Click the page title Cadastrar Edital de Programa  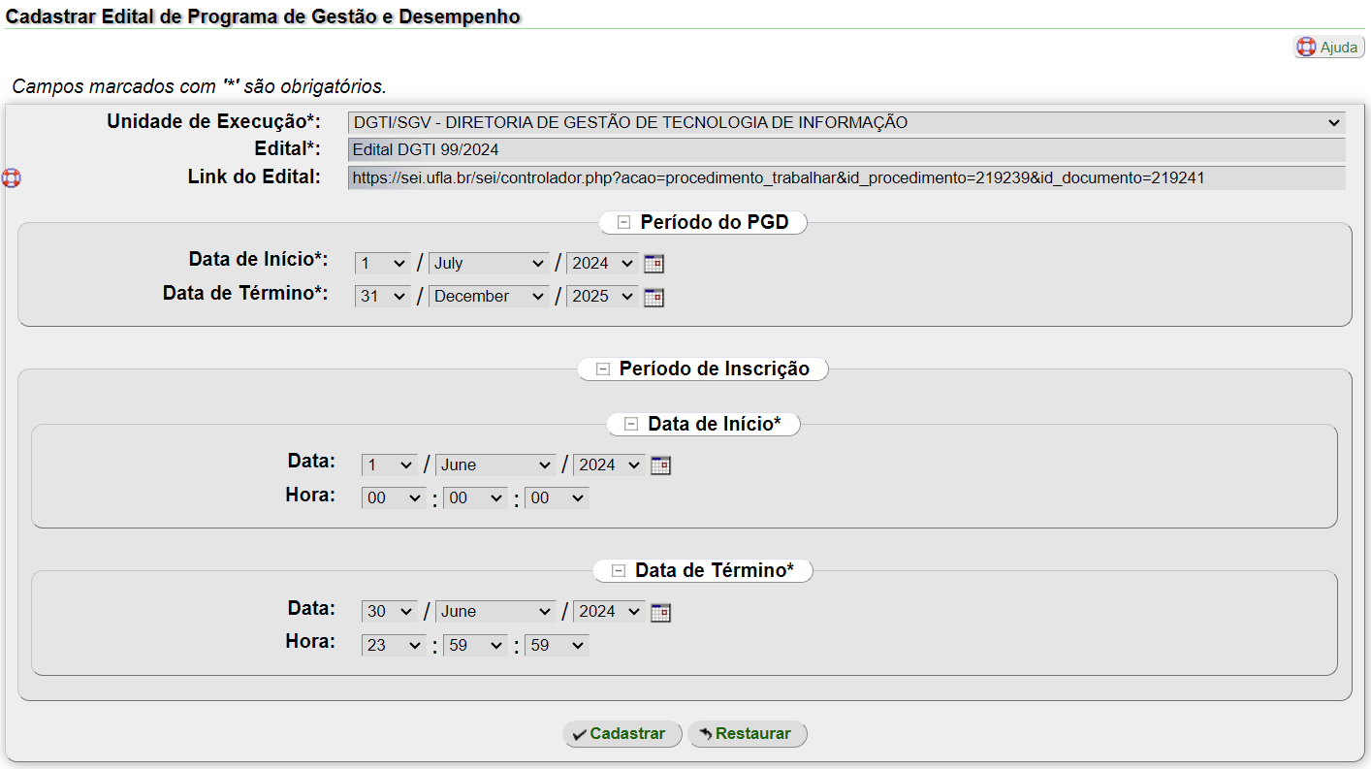pyautogui.click(x=264, y=16)
